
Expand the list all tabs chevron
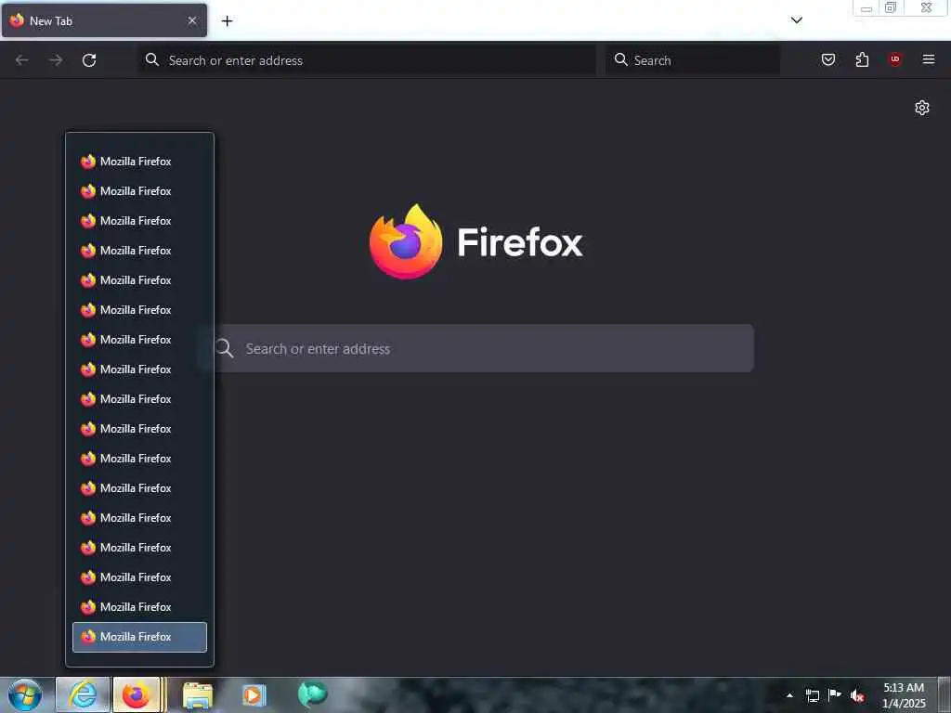click(796, 20)
